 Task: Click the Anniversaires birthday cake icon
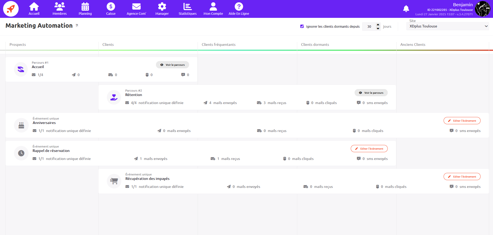point(21,125)
